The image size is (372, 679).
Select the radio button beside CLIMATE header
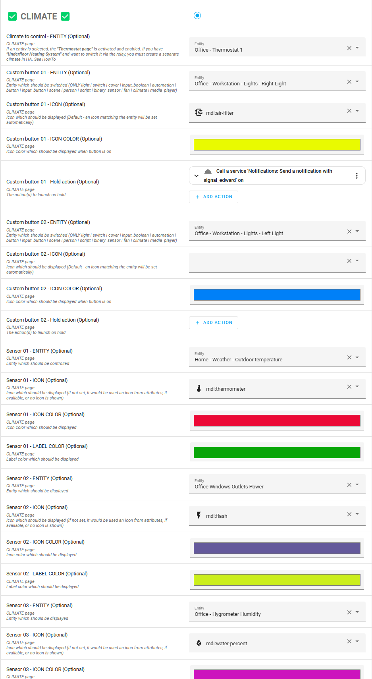(197, 15)
